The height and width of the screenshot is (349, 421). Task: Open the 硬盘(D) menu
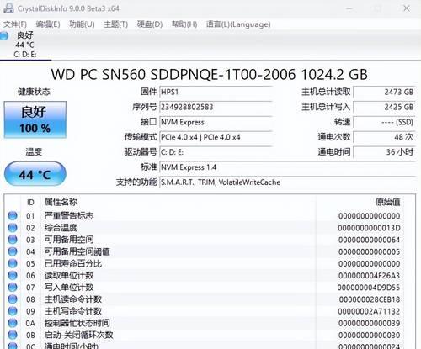pyautogui.click(x=150, y=24)
